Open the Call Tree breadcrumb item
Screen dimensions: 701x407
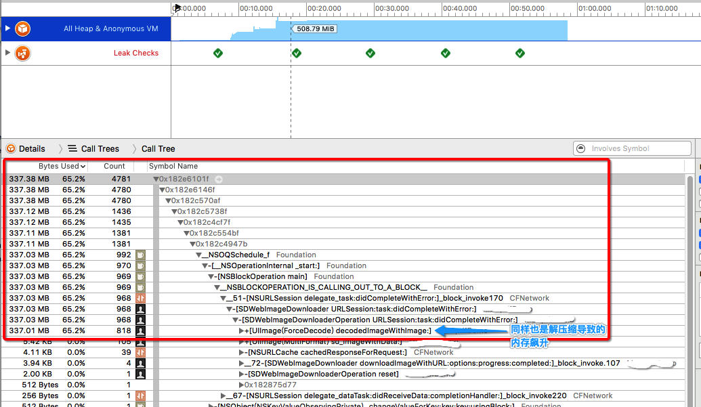coord(158,149)
